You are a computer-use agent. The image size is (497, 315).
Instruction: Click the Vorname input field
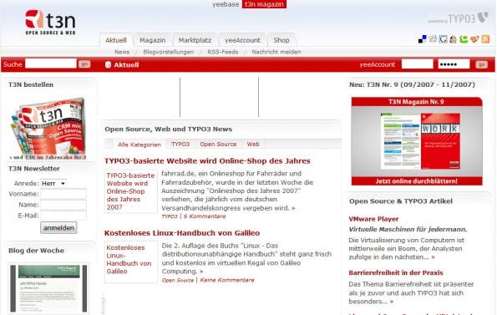coord(63,194)
